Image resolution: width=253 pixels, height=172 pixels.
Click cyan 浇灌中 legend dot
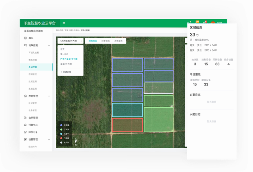pyautogui.click(x=61, y=134)
